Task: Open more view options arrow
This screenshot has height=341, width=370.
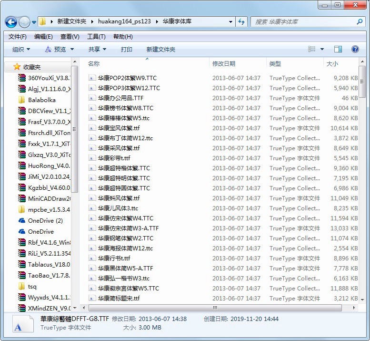Action: [322, 49]
